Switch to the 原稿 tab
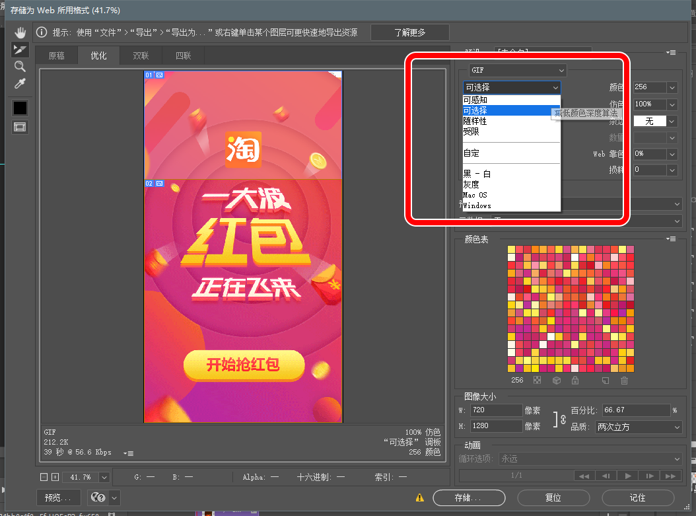The width and height of the screenshot is (696, 516). tap(56, 55)
